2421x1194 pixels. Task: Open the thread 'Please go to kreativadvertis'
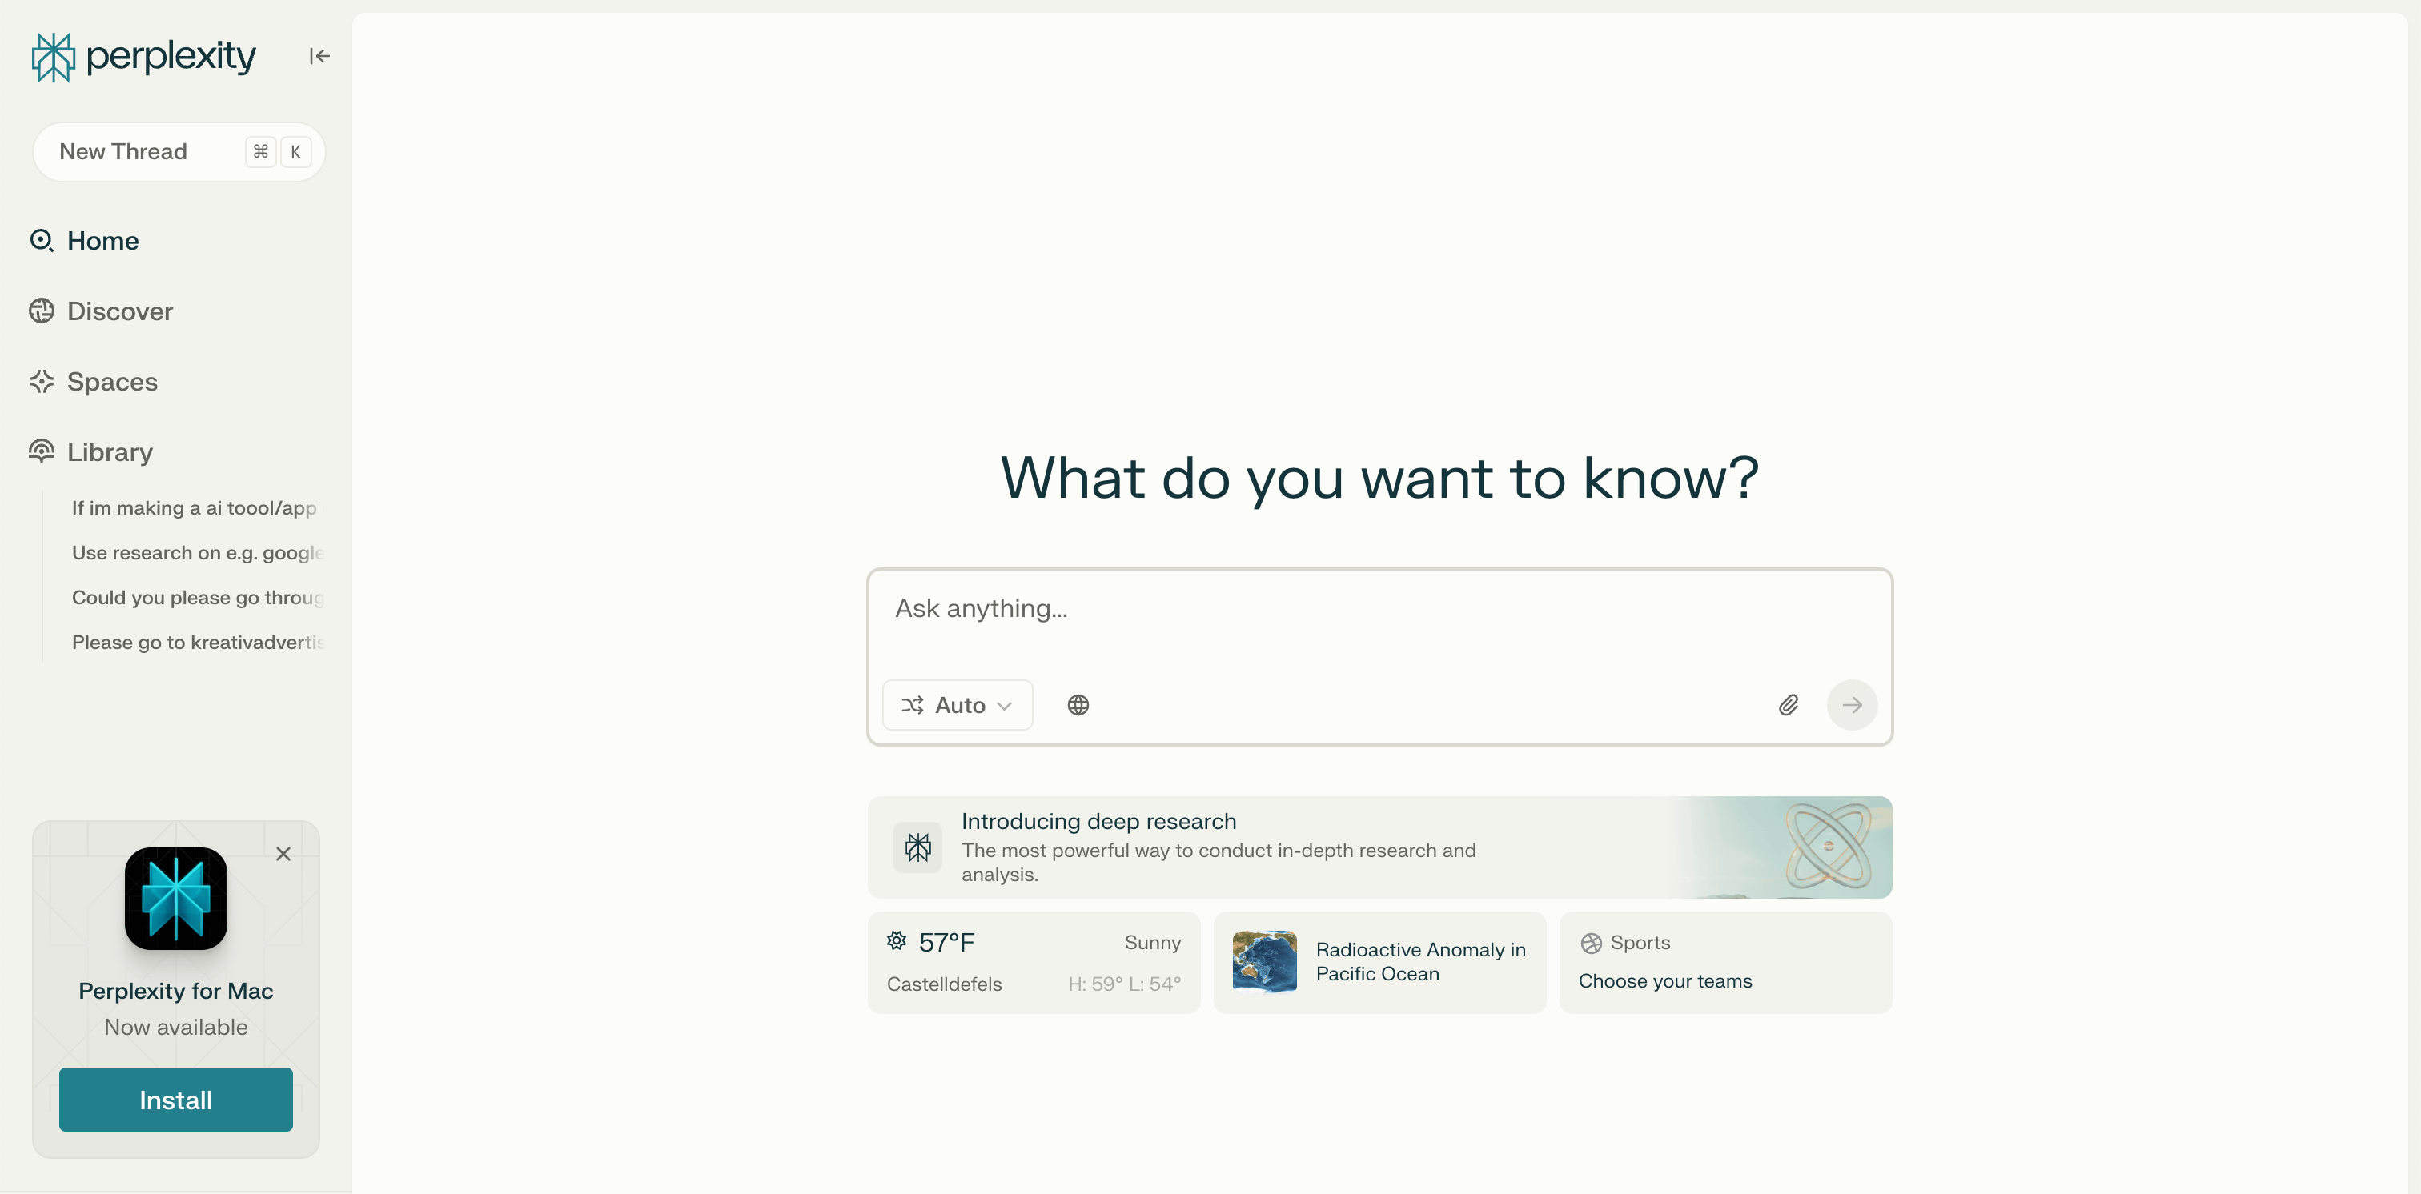pos(199,643)
